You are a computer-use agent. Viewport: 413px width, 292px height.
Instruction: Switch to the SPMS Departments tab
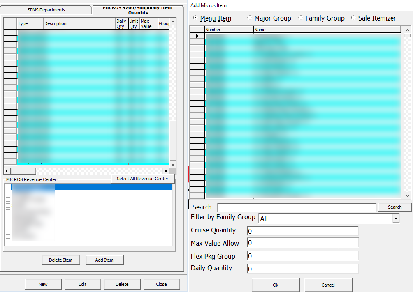(x=47, y=9)
